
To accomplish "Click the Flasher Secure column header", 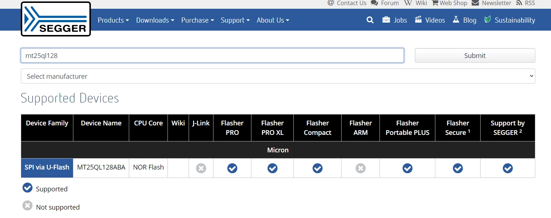I will point(458,128).
